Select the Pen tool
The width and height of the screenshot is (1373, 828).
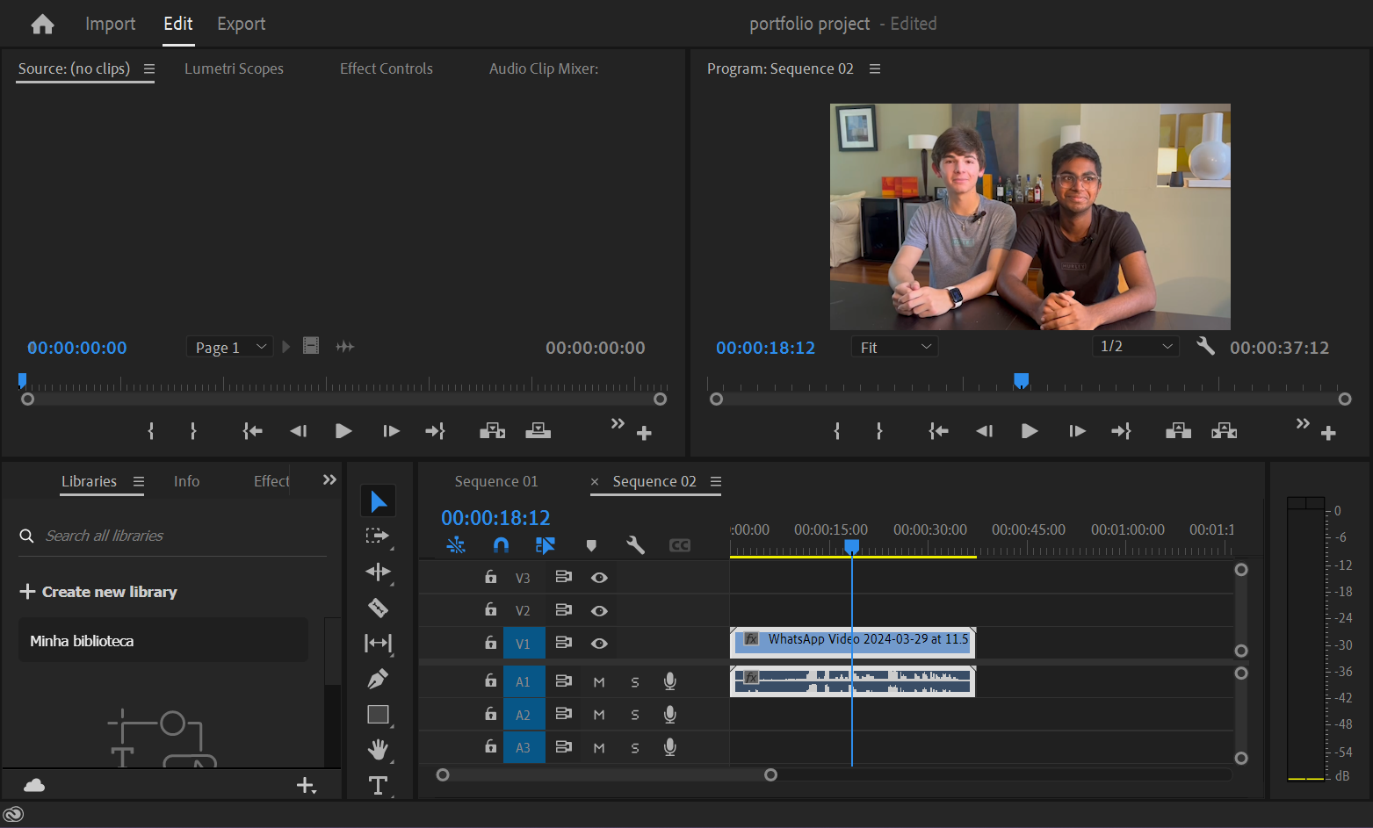pos(378,679)
